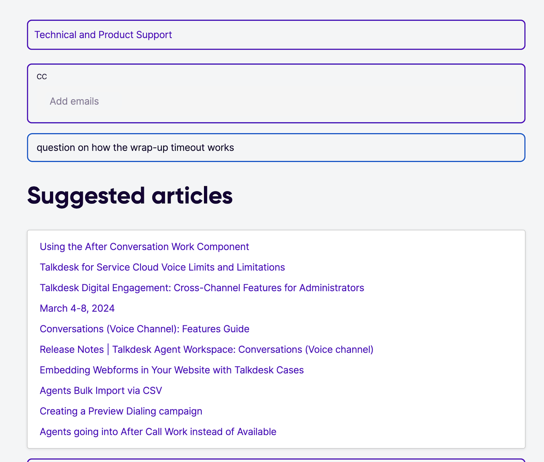Open Release Notes for Agent Workspace Conversations
544x462 pixels.
pyautogui.click(x=206, y=349)
